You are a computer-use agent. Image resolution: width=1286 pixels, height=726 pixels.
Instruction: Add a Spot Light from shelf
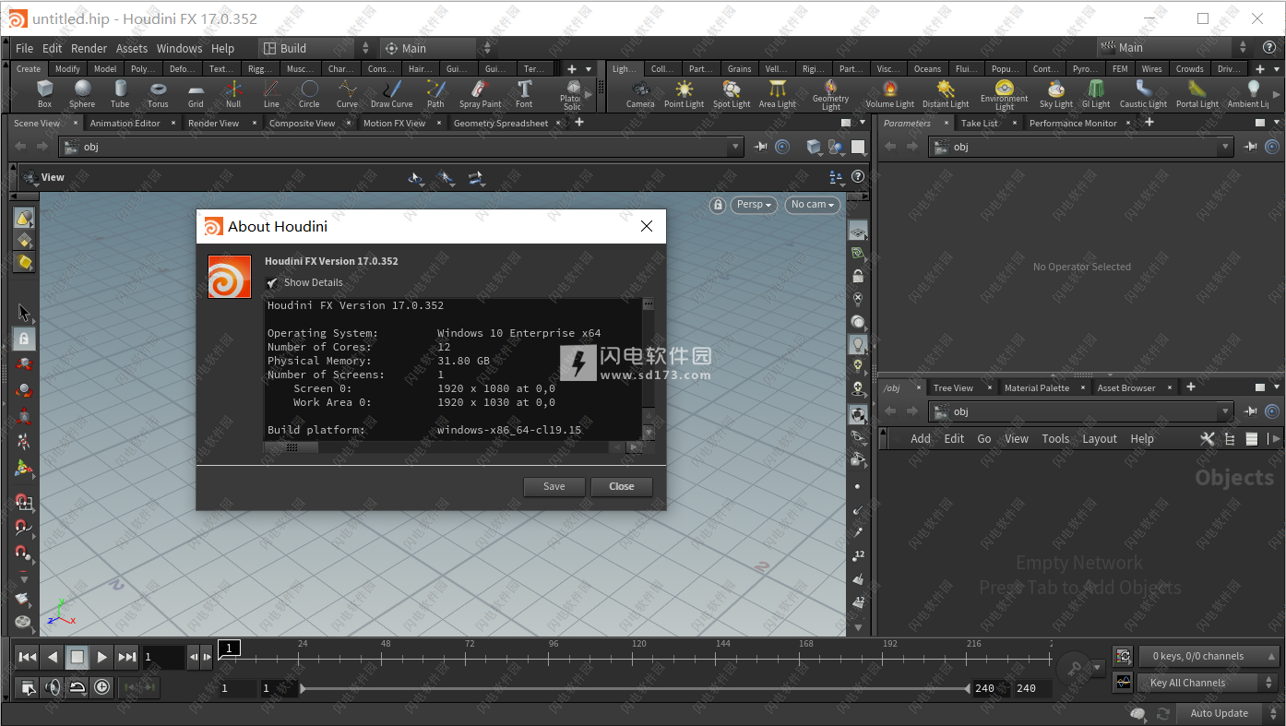click(732, 93)
